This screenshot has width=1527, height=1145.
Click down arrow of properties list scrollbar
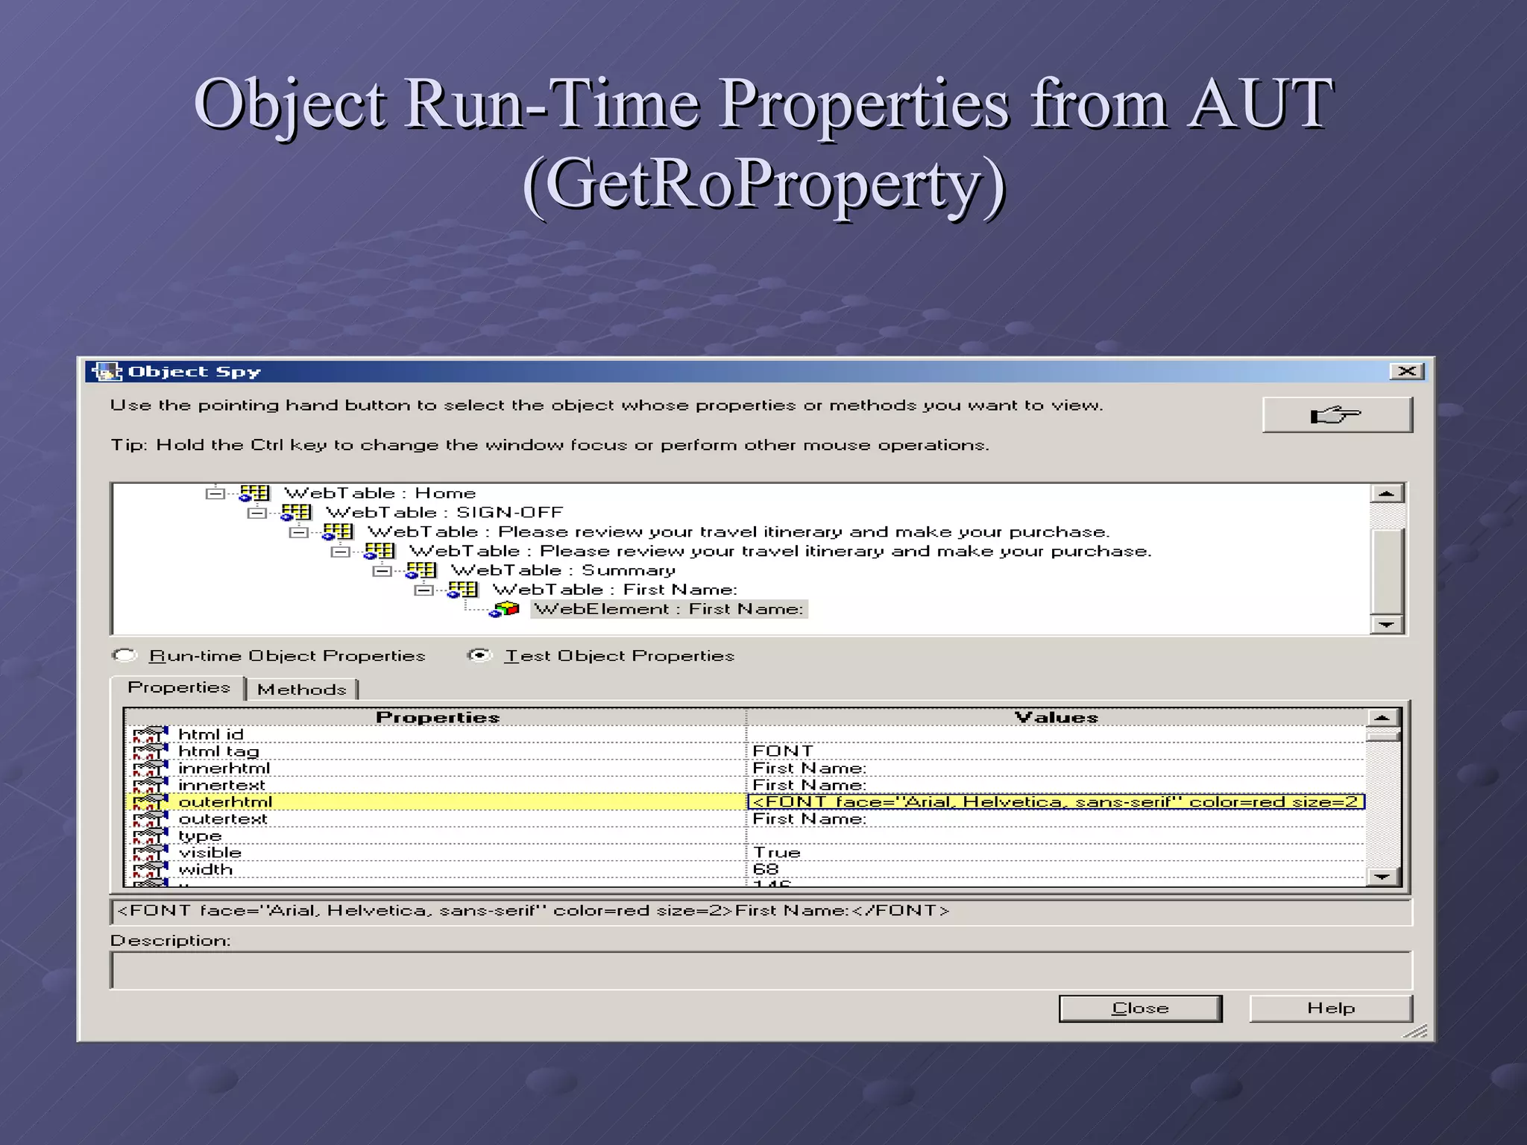coord(1382,877)
